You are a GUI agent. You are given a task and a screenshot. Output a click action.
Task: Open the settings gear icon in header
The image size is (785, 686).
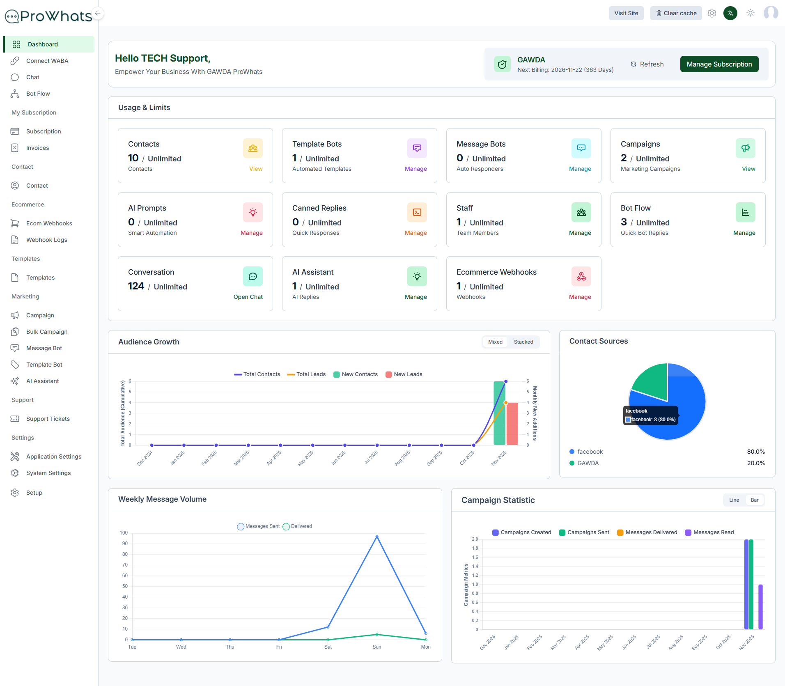coord(712,13)
